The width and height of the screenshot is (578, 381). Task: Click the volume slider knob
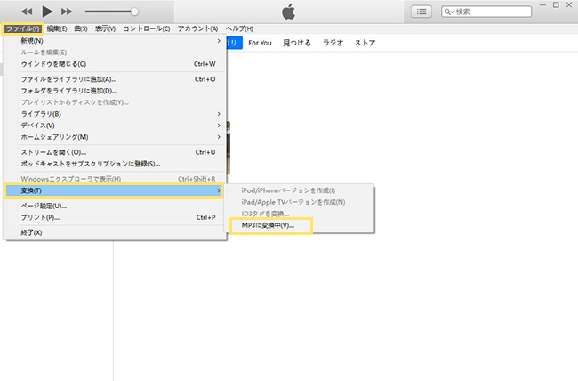[x=134, y=12]
